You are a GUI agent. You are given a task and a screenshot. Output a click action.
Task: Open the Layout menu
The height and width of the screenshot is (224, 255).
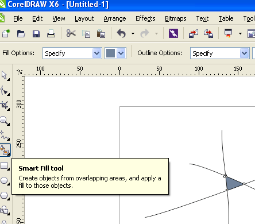(84, 19)
